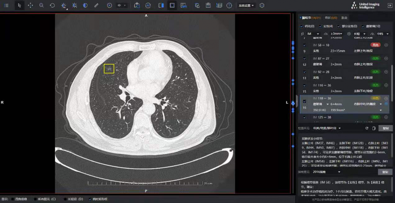Click the brightness reset icon
The height and width of the screenshot is (203, 395).
(x=75, y=5)
